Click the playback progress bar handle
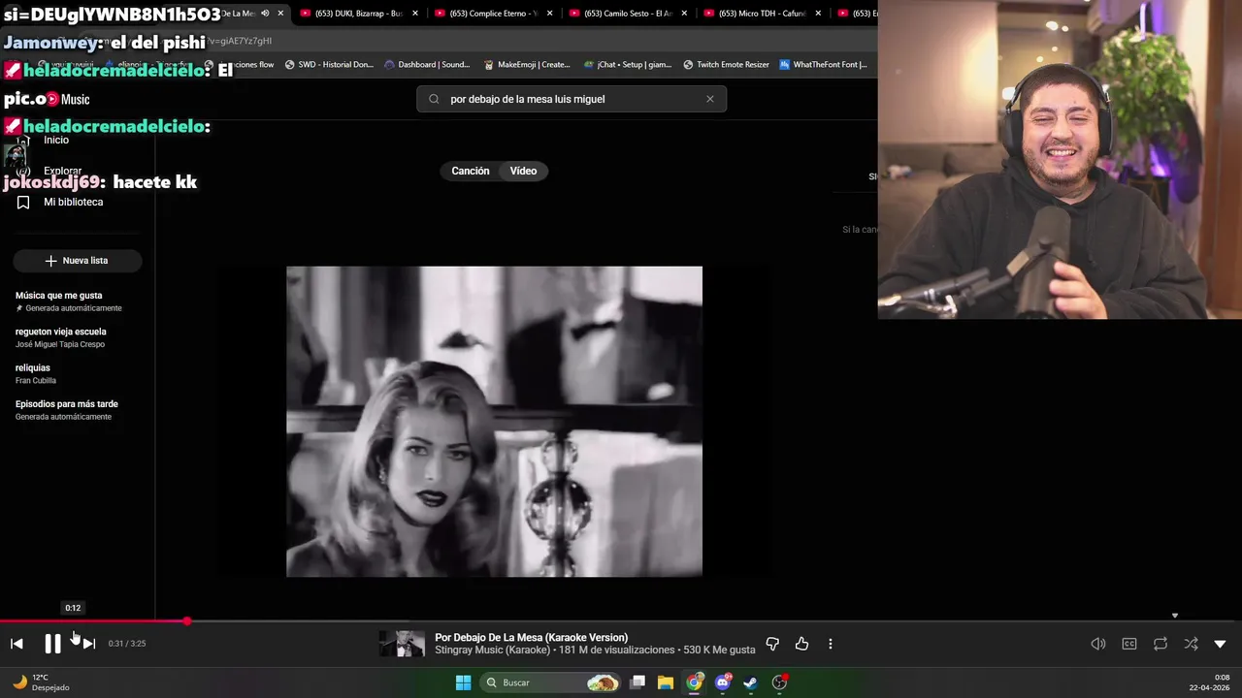The width and height of the screenshot is (1242, 698). pos(186,621)
